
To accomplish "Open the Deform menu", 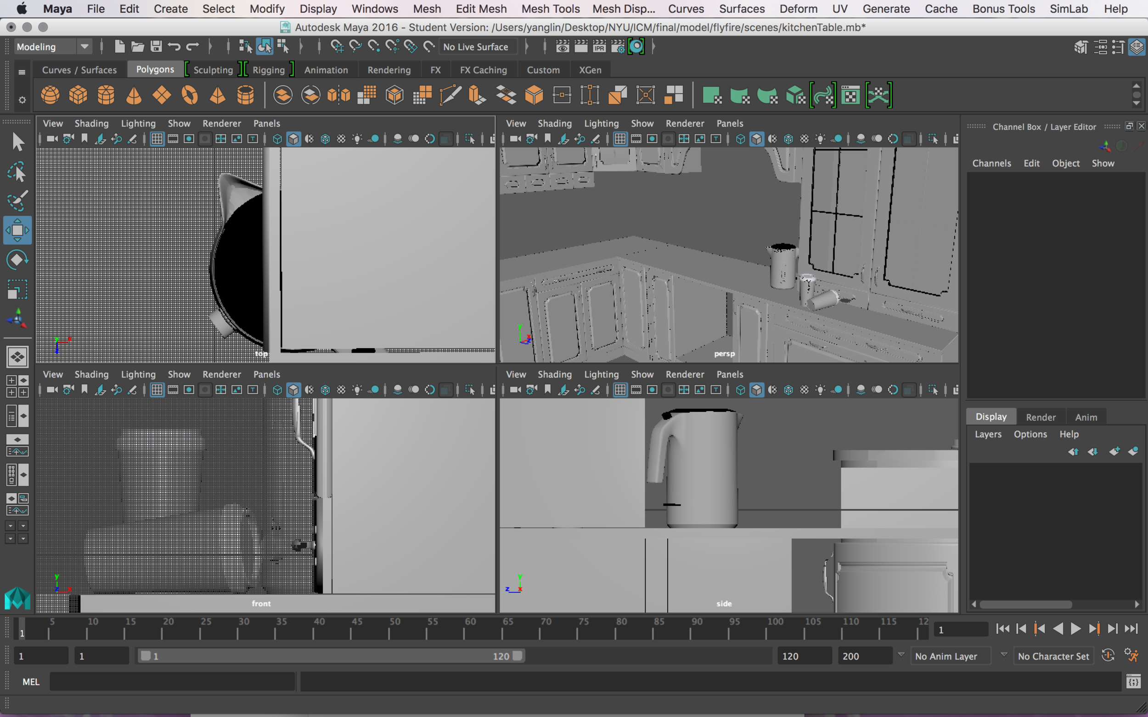I will (798, 9).
